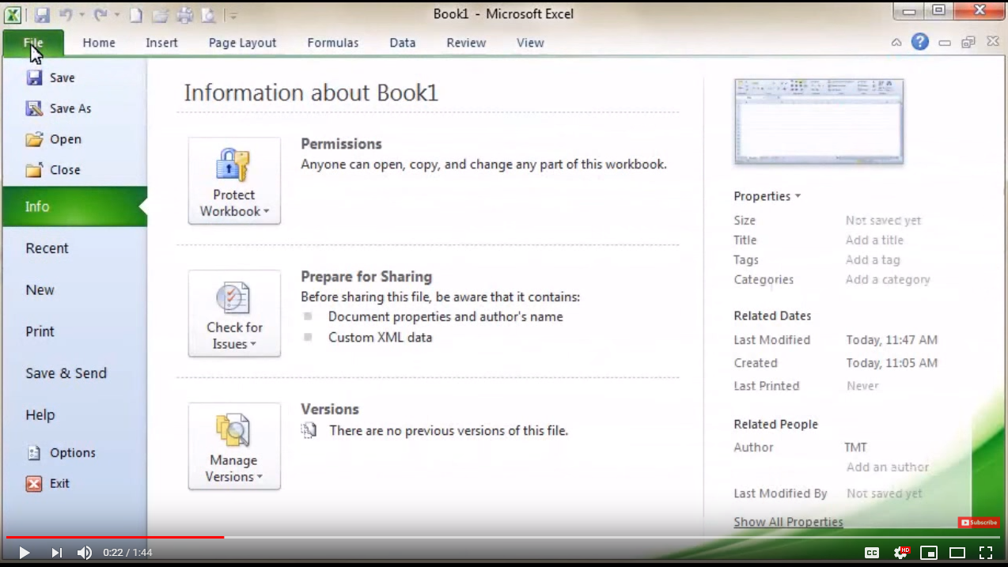Select the Info section

coord(74,206)
